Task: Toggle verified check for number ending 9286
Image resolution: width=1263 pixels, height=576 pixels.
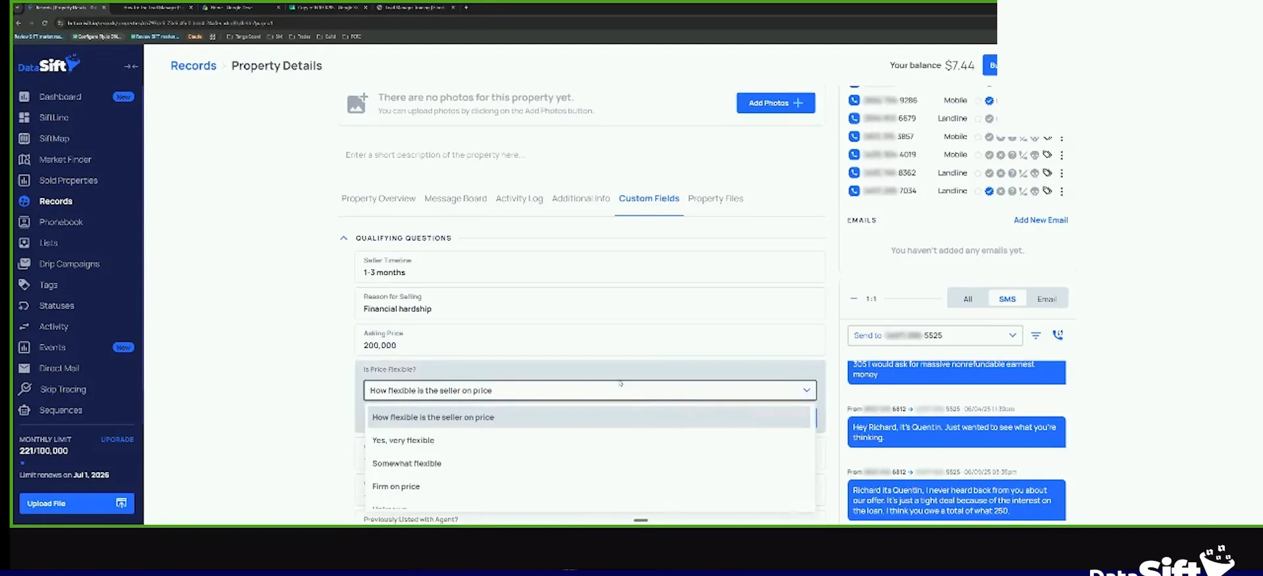Action: (x=989, y=101)
